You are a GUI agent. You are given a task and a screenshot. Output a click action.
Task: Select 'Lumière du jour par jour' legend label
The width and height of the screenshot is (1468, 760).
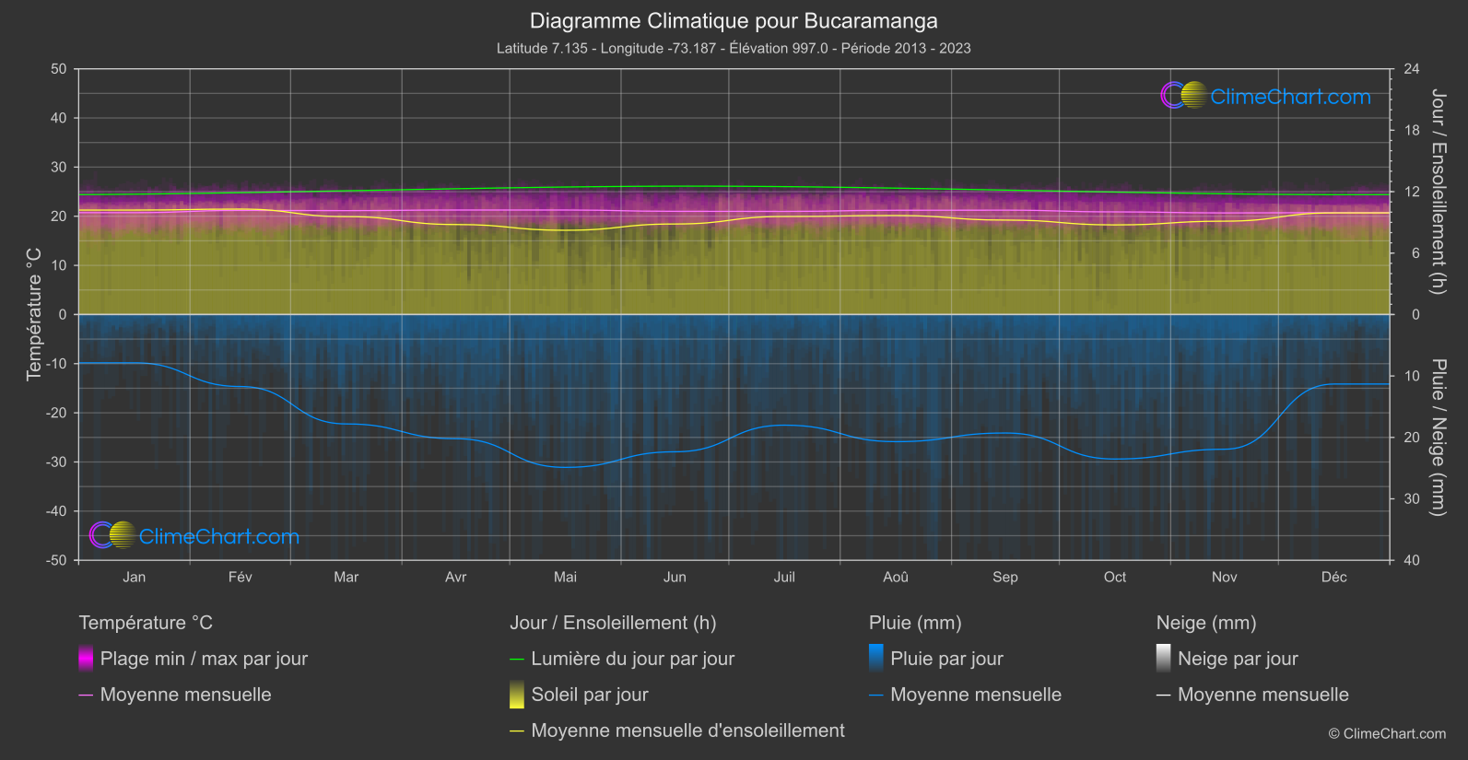(633, 659)
